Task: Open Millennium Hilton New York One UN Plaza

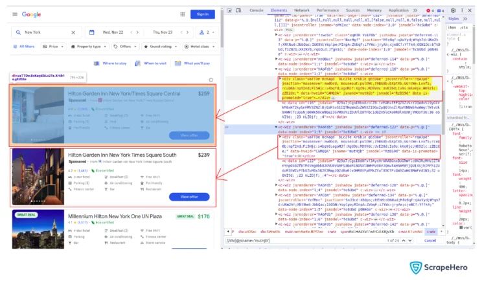Action: (x=115, y=216)
